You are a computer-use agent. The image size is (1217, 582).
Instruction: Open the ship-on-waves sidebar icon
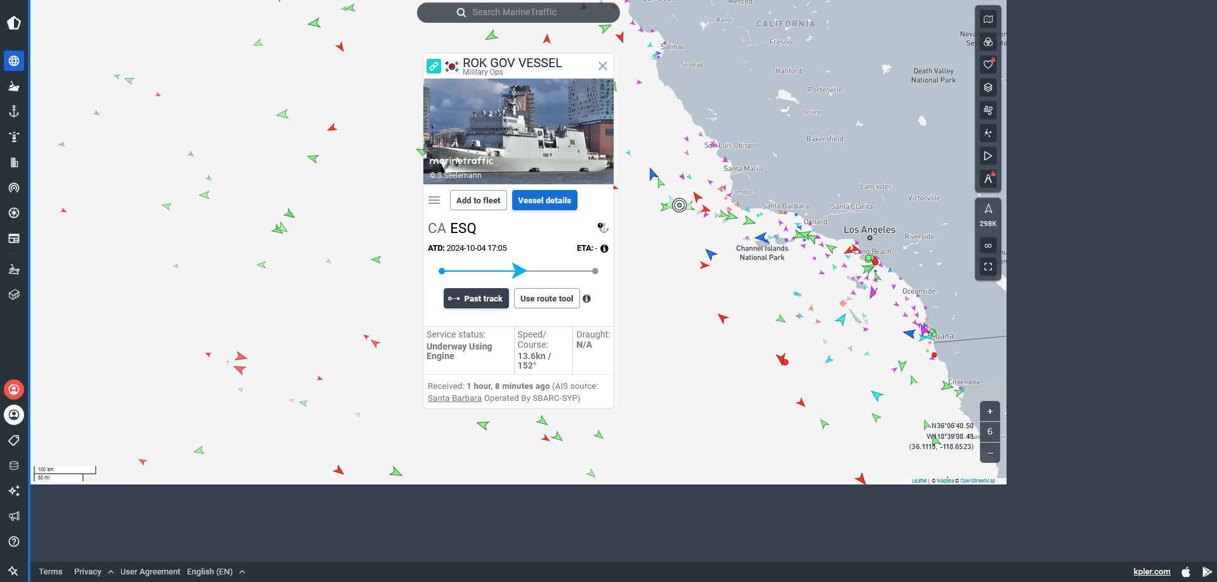coord(14,269)
